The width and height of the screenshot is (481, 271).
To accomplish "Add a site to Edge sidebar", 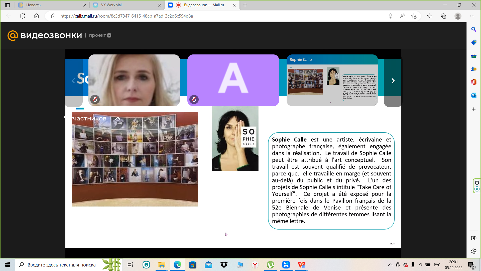I will 474,109.
